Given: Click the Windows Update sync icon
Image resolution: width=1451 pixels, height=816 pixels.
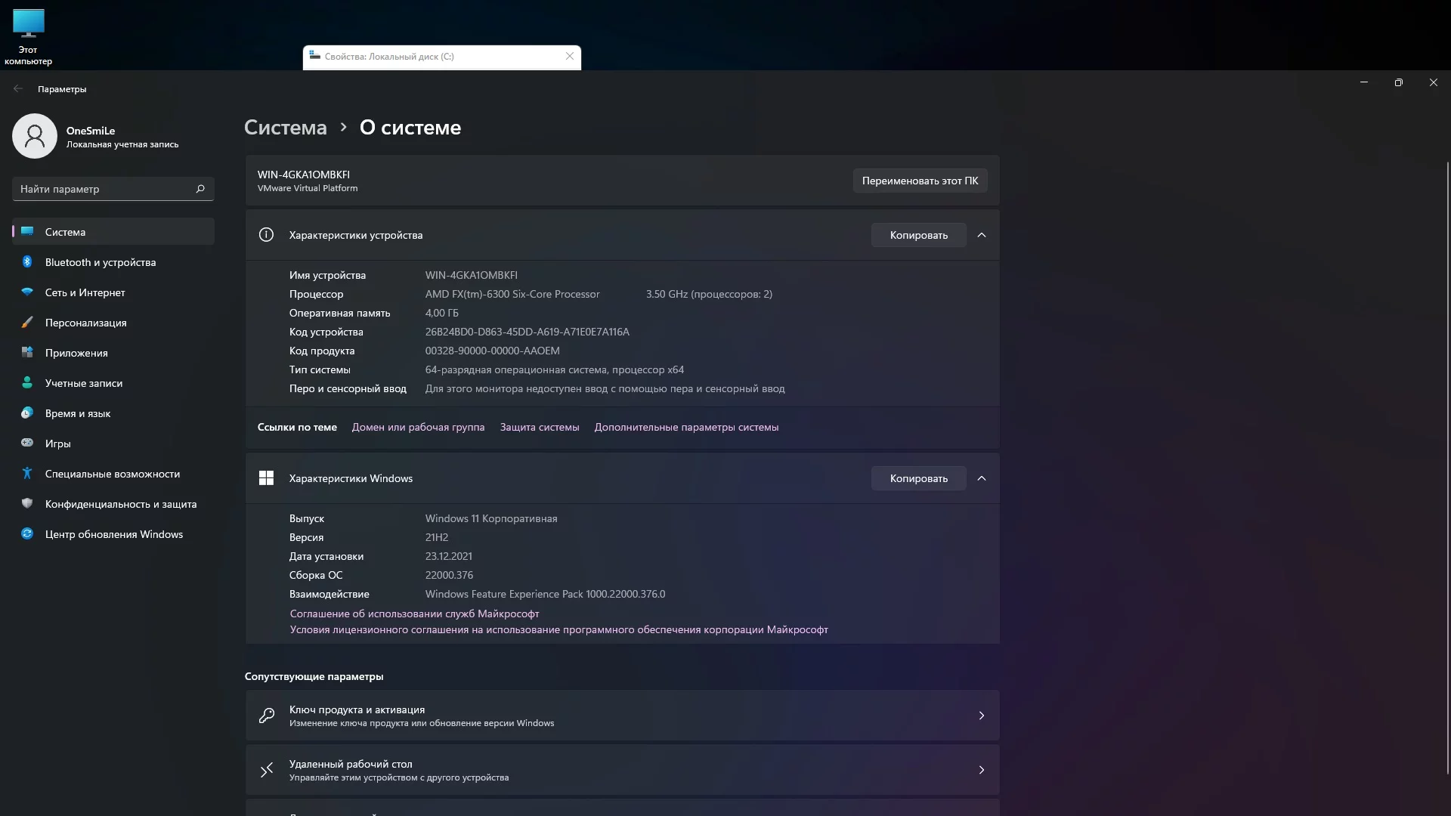Looking at the screenshot, I should (x=27, y=534).
